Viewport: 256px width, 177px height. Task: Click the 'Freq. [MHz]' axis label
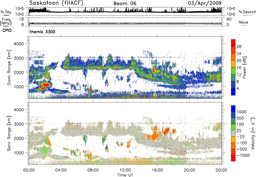(6, 21)
